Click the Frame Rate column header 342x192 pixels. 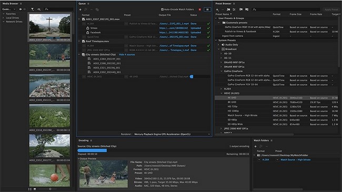point(316,14)
